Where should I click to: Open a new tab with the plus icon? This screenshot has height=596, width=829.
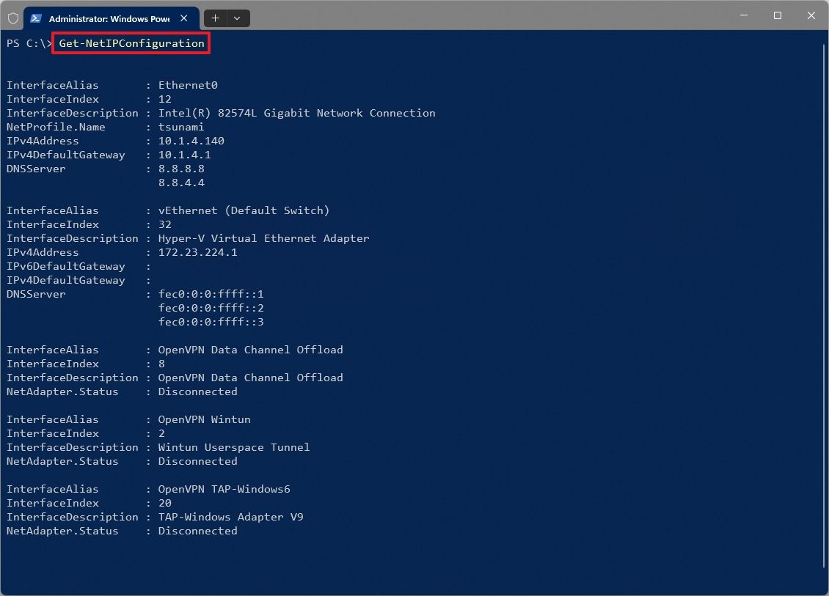click(215, 18)
